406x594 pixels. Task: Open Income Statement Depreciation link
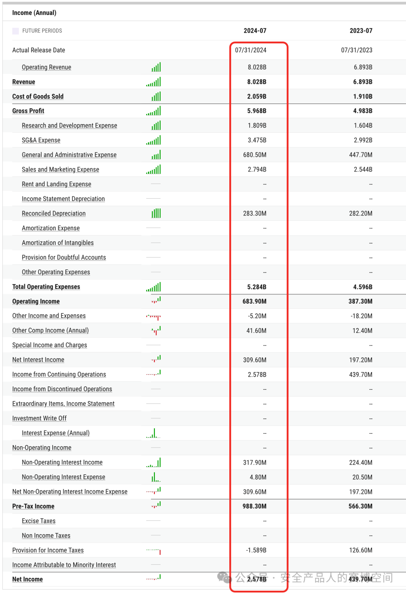tap(63, 199)
